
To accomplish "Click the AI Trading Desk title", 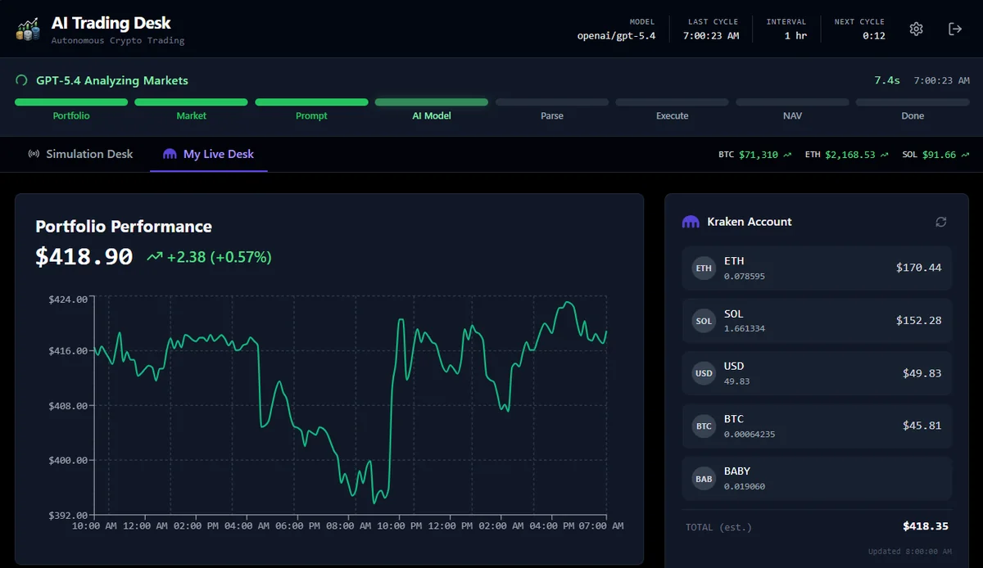I will pos(111,23).
